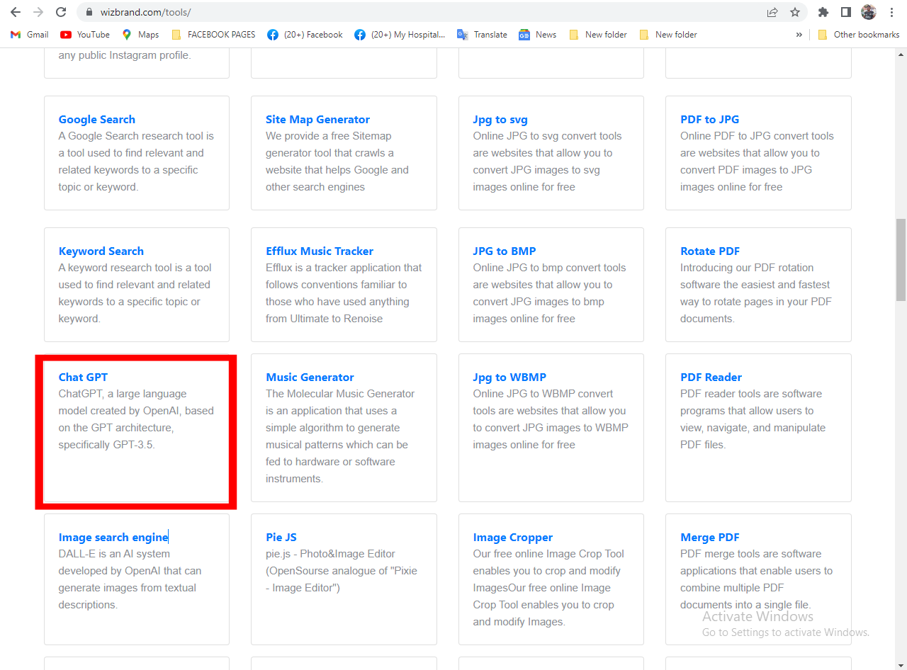Open the Chat GPT tool link

click(x=83, y=377)
